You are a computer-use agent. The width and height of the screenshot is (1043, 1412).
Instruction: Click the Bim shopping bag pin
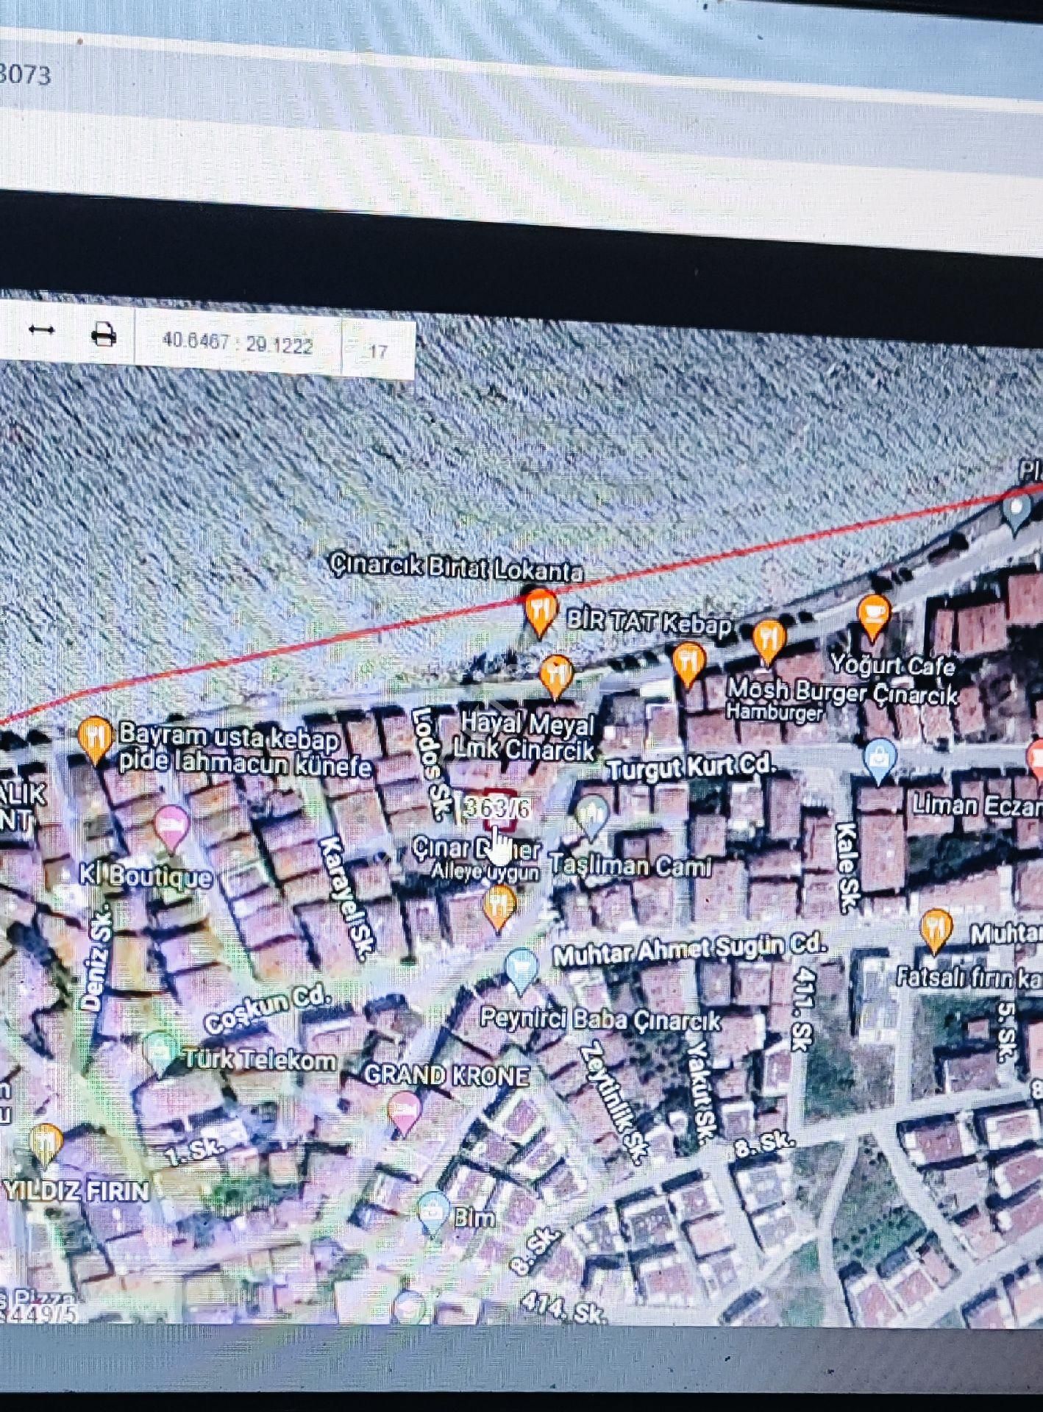[x=433, y=1214]
